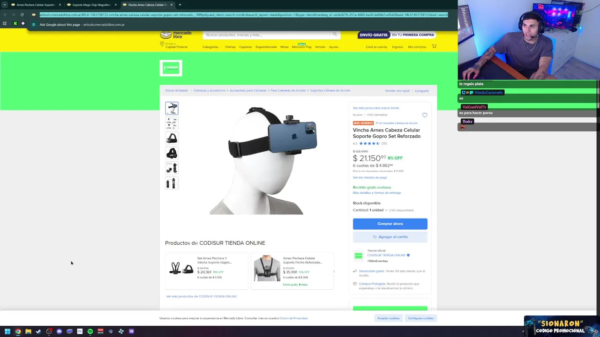Select third product thumbnail with black headband
Screen dimensions: 600x337
[x=172, y=138]
